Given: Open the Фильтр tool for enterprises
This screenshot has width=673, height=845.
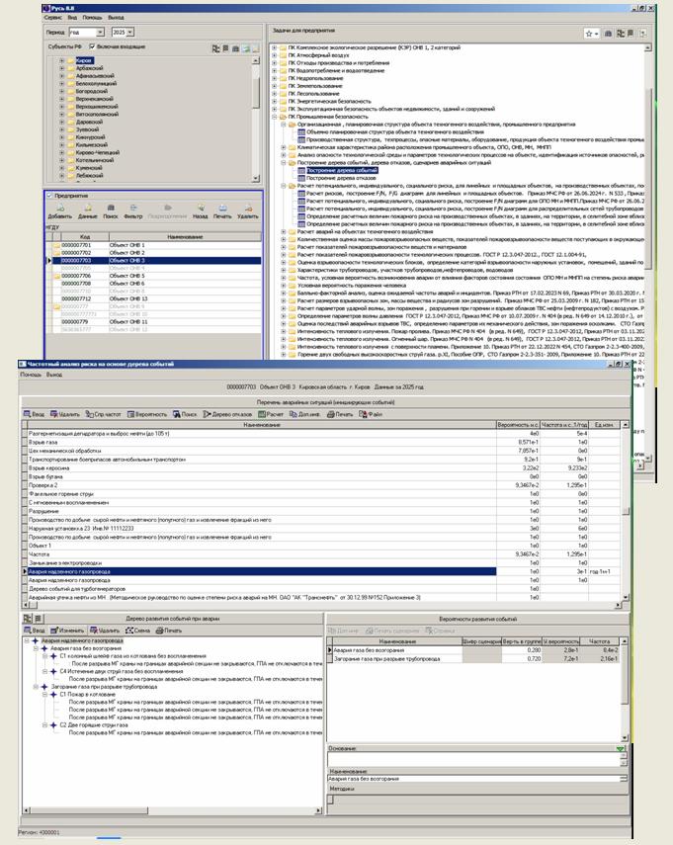Looking at the screenshot, I should (133, 210).
